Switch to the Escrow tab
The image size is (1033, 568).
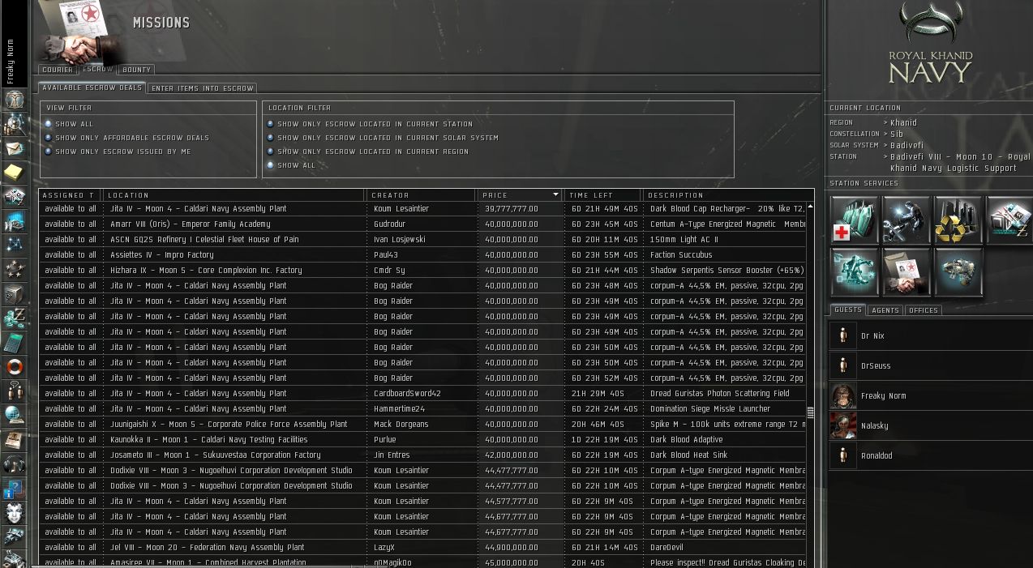click(x=97, y=69)
